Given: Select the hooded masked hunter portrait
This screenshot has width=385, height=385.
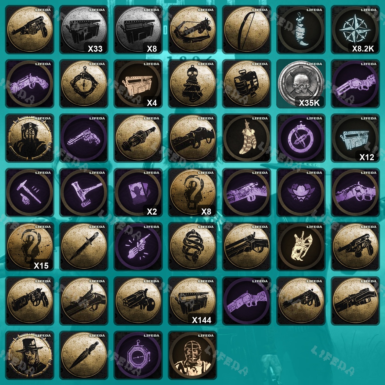Looking at the screenshot, I should pyautogui.click(x=30, y=138).
